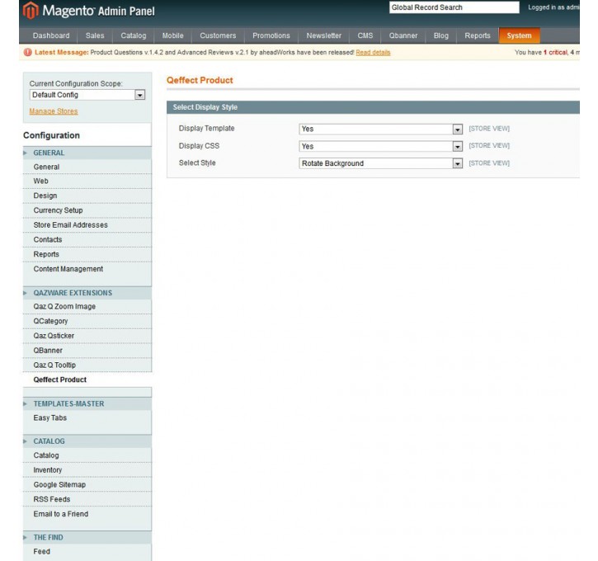Open Easy Tabs settings
Viewport: 598px width, 561px height.
(x=87, y=418)
